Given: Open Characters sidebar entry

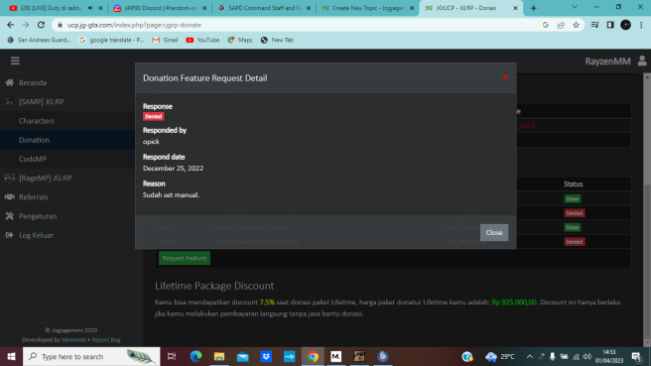Looking at the screenshot, I should (x=37, y=121).
